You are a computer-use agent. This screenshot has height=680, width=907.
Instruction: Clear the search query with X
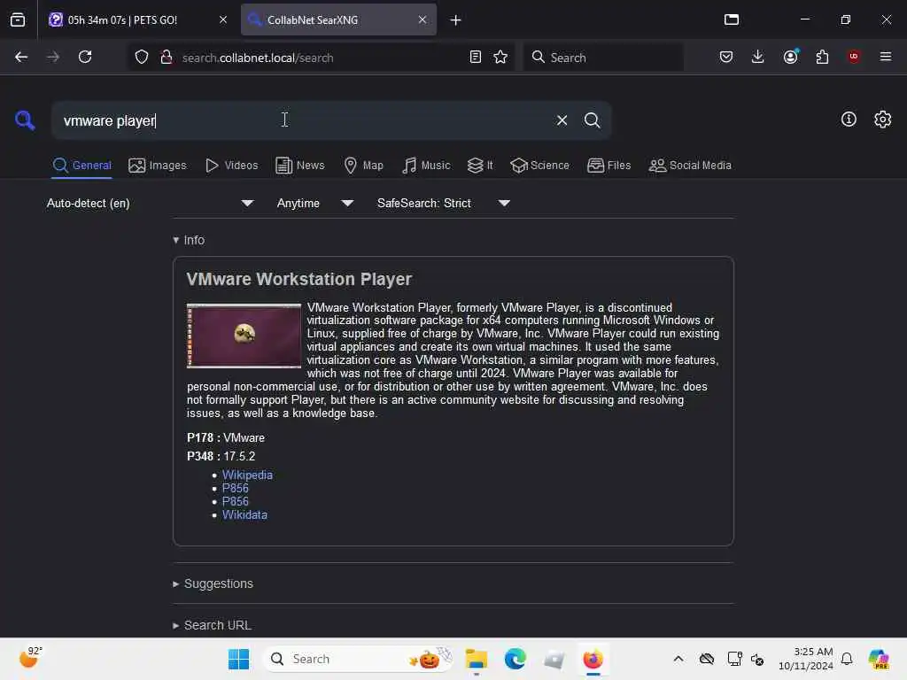click(x=562, y=120)
